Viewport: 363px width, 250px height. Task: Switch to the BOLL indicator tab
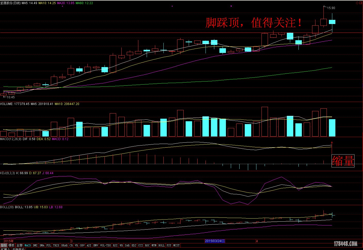(x=161, y=245)
